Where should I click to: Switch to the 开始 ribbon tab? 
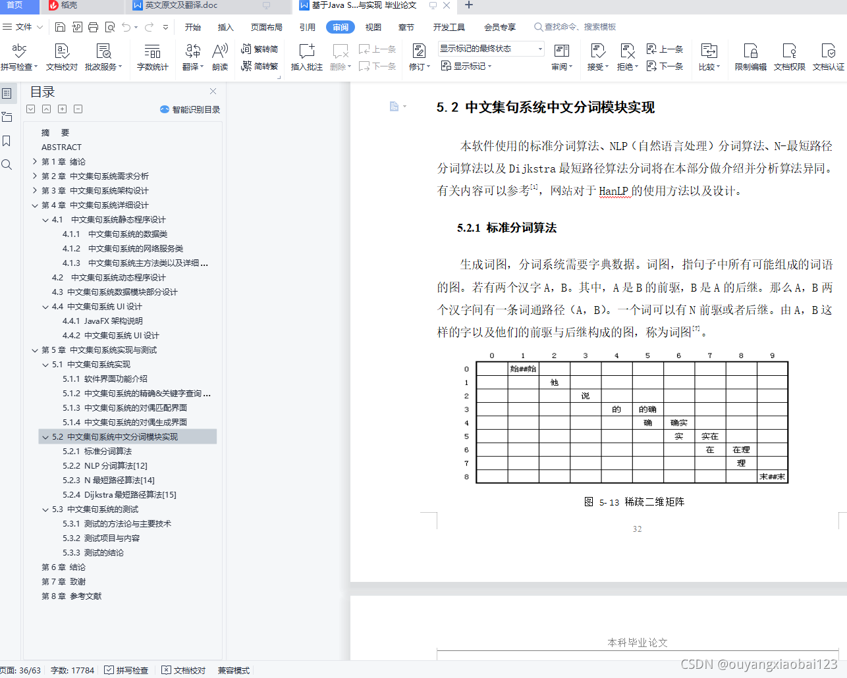tap(193, 27)
